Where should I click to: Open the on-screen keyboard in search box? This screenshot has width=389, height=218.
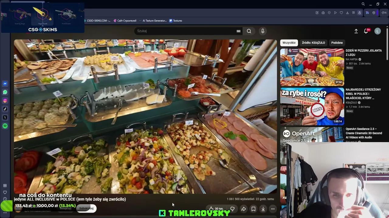click(x=239, y=31)
